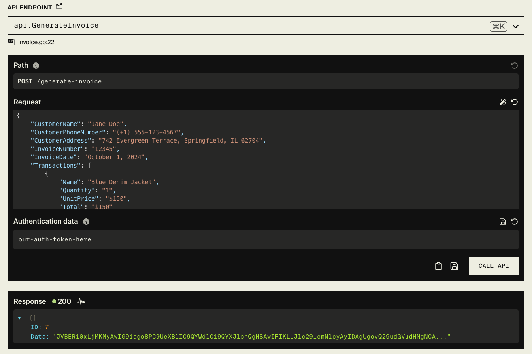Collapse the response JSON object triangle

19,318
